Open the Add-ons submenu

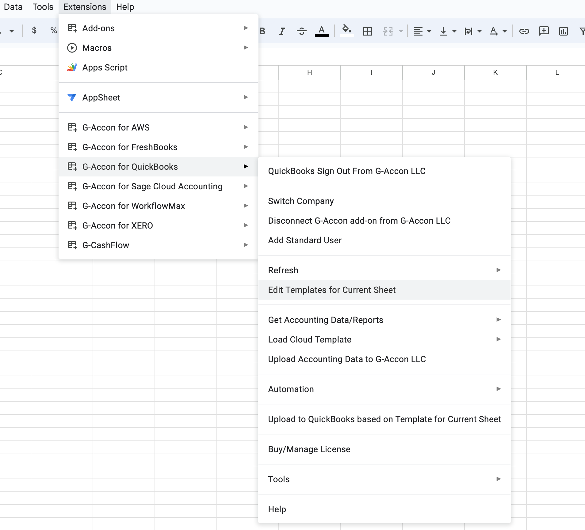pos(158,28)
